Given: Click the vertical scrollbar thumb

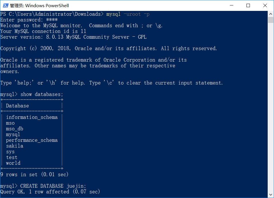Looking at the screenshot, I should 271,20.
